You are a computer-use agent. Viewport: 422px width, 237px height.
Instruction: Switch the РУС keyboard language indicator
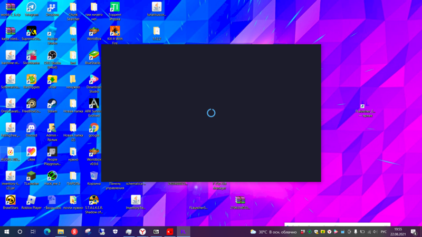pyautogui.click(x=383, y=232)
